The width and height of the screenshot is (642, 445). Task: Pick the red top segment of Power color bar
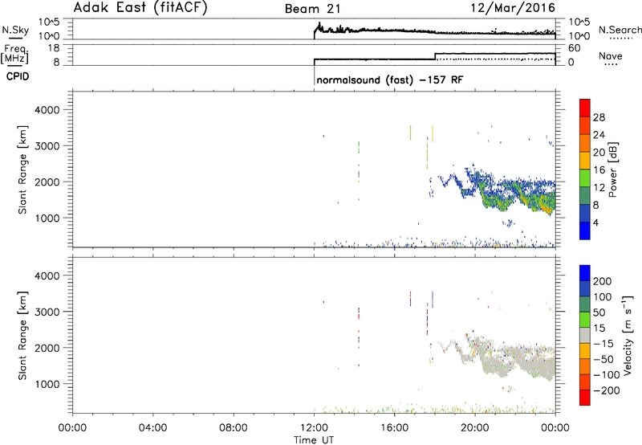(585, 108)
